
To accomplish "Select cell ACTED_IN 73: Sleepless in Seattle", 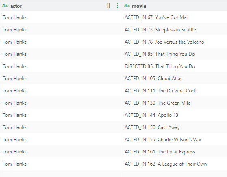I will point(175,30).
